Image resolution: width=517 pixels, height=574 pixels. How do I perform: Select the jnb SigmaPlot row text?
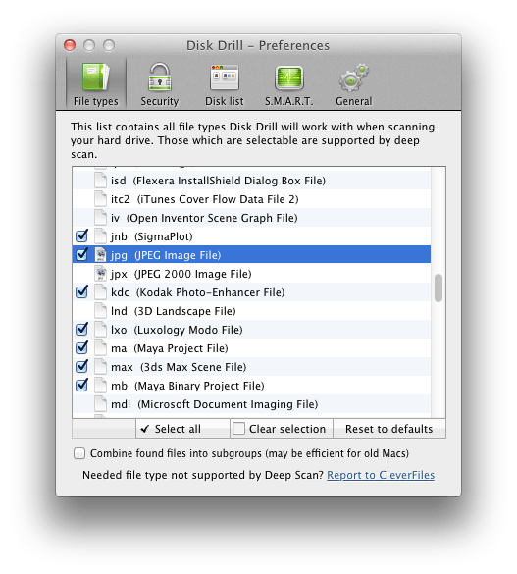point(151,236)
